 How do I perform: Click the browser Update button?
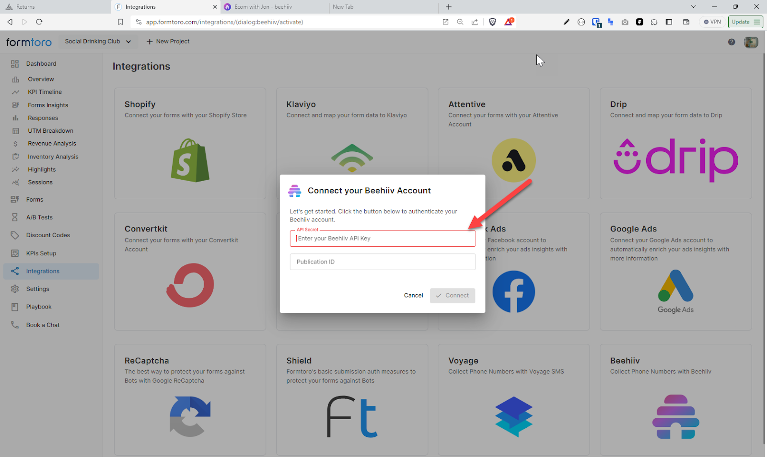tap(745, 22)
